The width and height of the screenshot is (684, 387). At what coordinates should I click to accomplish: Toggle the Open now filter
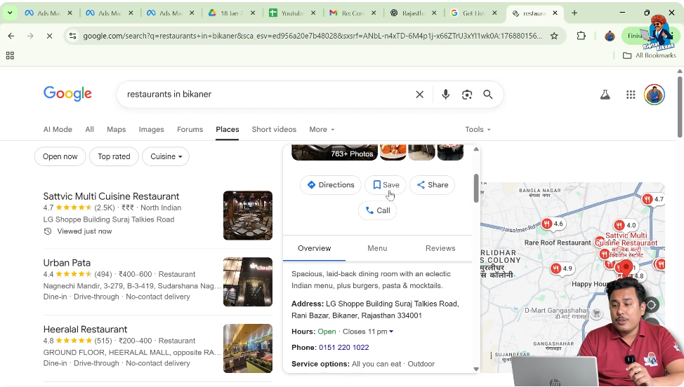(x=60, y=157)
